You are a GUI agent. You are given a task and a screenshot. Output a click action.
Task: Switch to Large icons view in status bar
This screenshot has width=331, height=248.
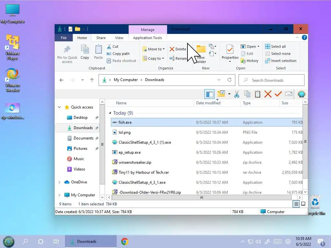[x=303, y=204]
